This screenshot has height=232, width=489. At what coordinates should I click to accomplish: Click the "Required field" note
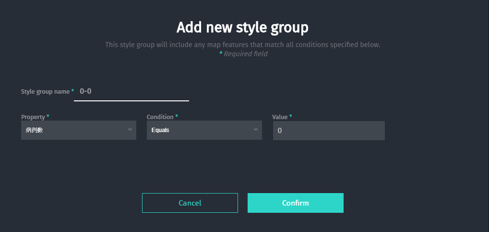[x=246, y=54]
